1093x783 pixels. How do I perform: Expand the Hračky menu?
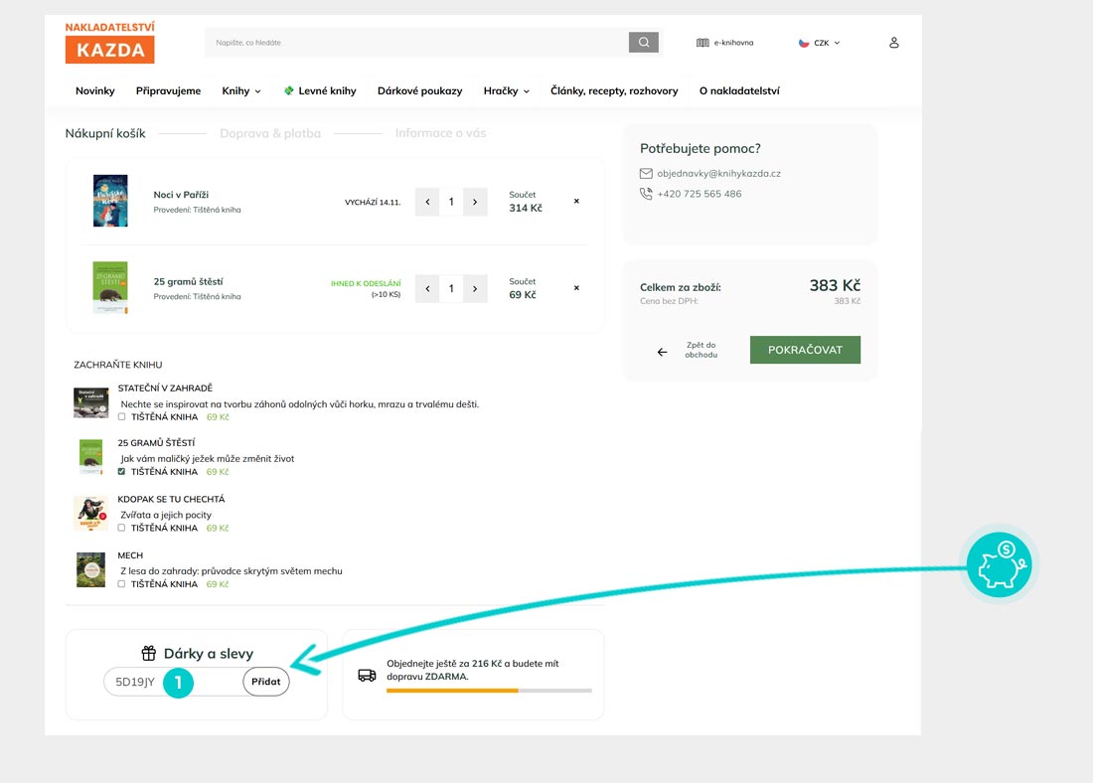coord(506,90)
